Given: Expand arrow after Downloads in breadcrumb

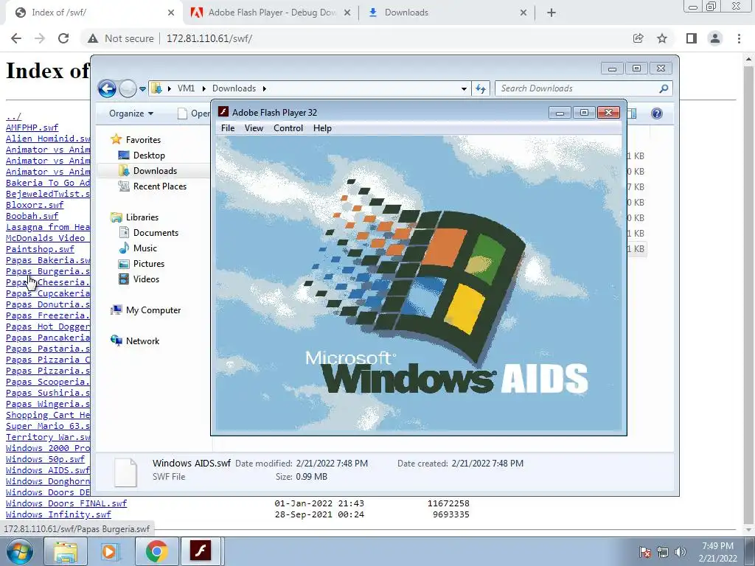Looking at the screenshot, I should coord(265,88).
